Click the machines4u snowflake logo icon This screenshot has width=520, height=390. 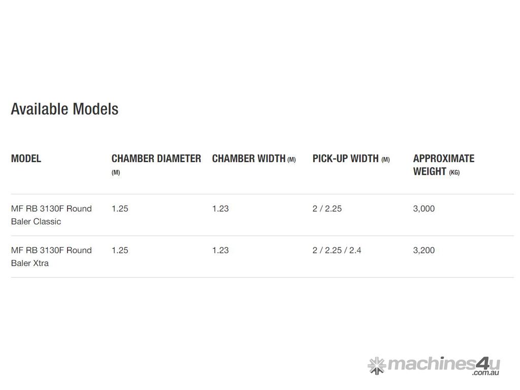point(376,365)
